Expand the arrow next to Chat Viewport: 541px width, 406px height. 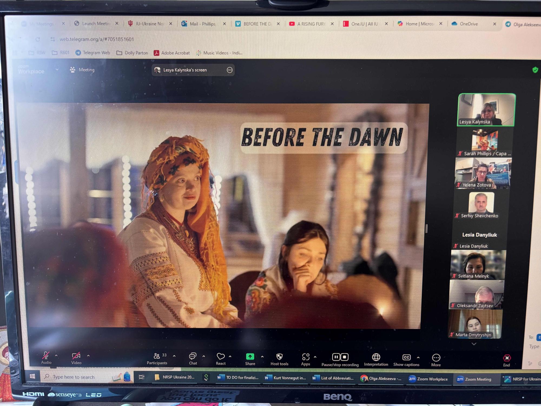[x=204, y=356]
